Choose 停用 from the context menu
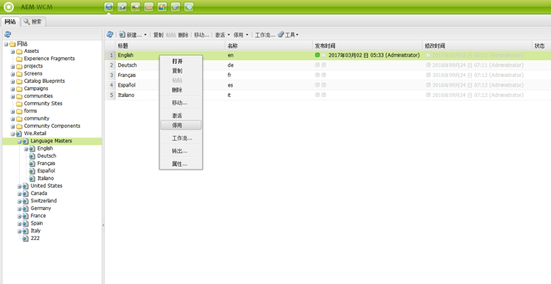Image resolution: width=551 pixels, height=284 pixels. coord(181,125)
